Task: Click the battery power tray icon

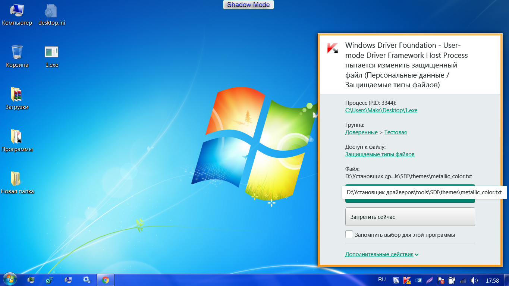Action: [x=452, y=280]
